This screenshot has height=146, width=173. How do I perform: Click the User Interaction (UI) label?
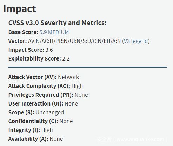[36, 104]
